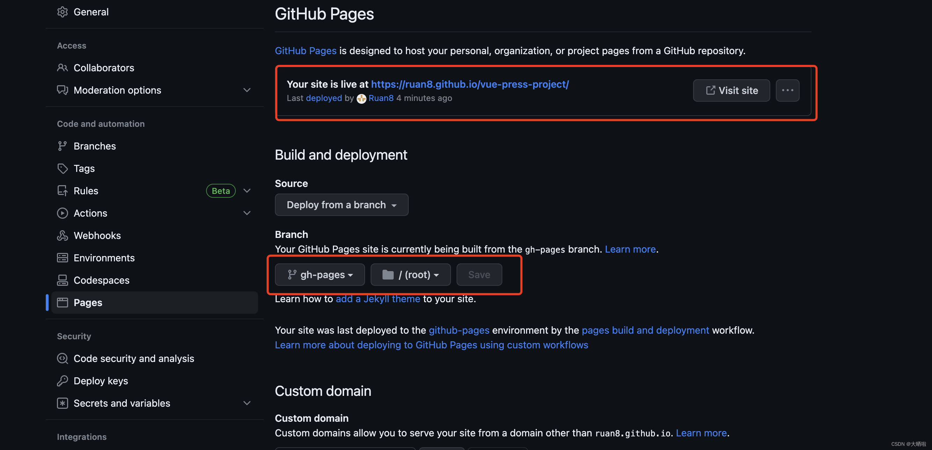The width and height of the screenshot is (932, 450).
Task: Click the Visit site button
Action: click(x=731, y=90)
